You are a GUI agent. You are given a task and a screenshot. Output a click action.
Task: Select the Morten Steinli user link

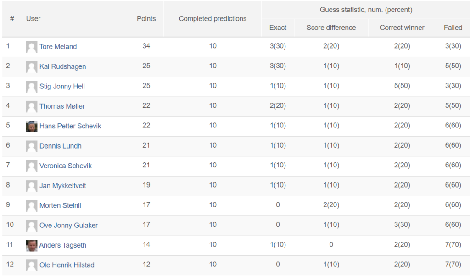(60, 205)
